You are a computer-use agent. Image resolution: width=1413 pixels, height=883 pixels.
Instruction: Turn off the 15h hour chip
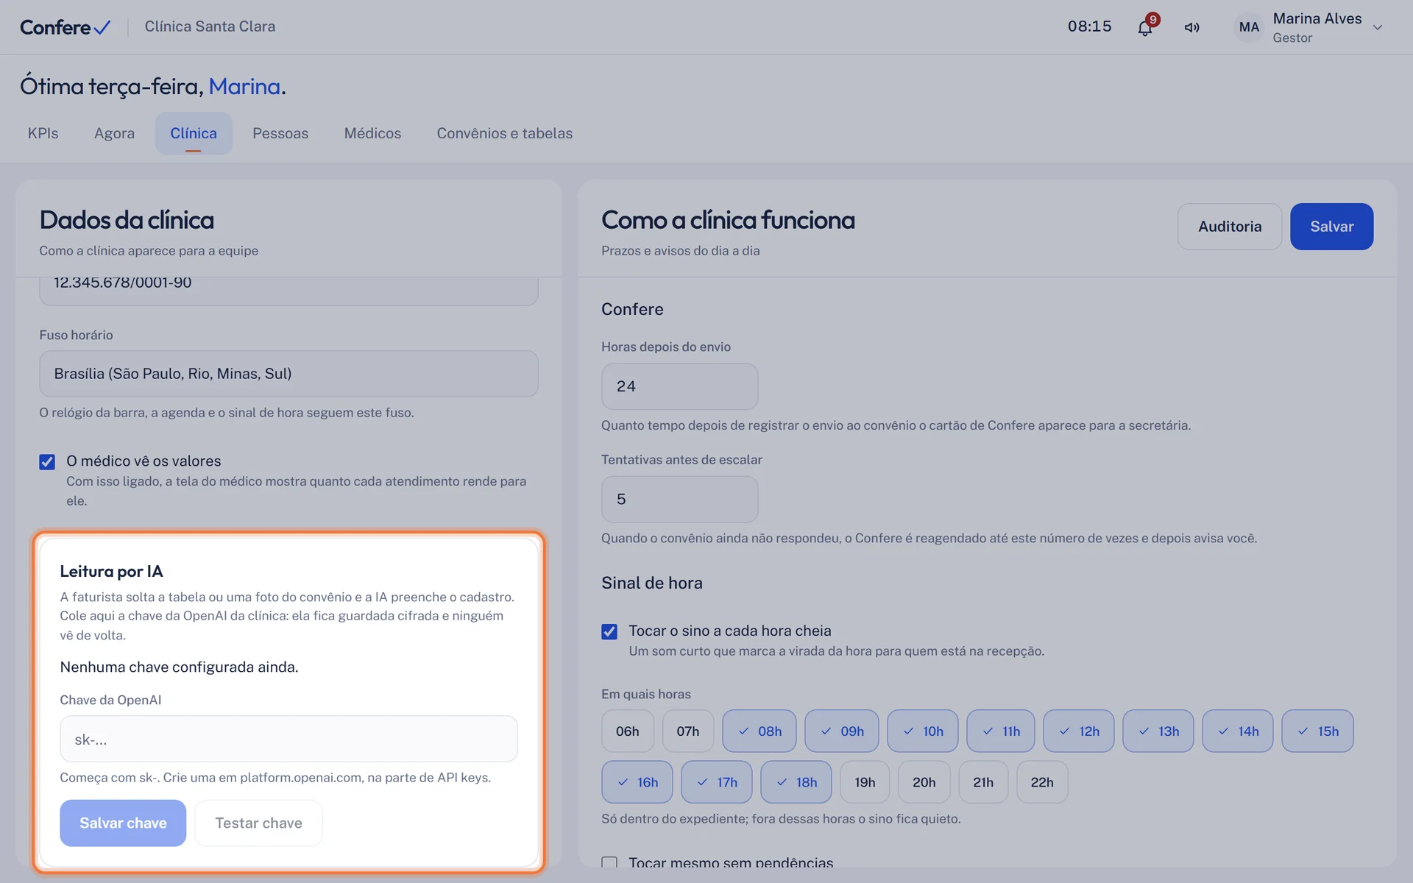click(x=1317, y=731)
